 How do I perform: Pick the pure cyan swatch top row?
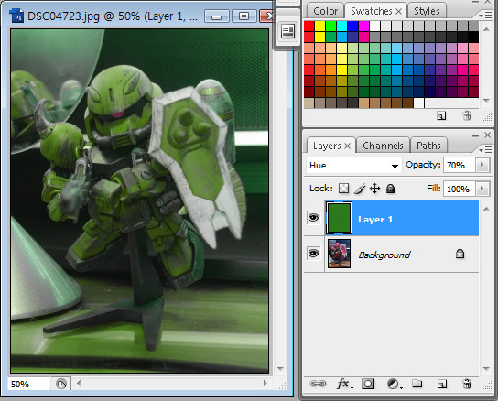tap(341, 26)
